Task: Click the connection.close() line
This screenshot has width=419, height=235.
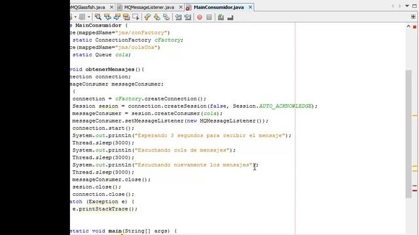Action: pos(103,195)
